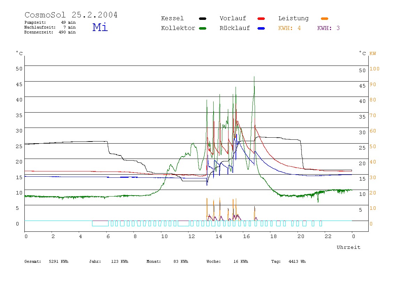This screenshot has height=283, width=400.
Task: Click the '5291 KWh' total value
Action: (59, 261)
